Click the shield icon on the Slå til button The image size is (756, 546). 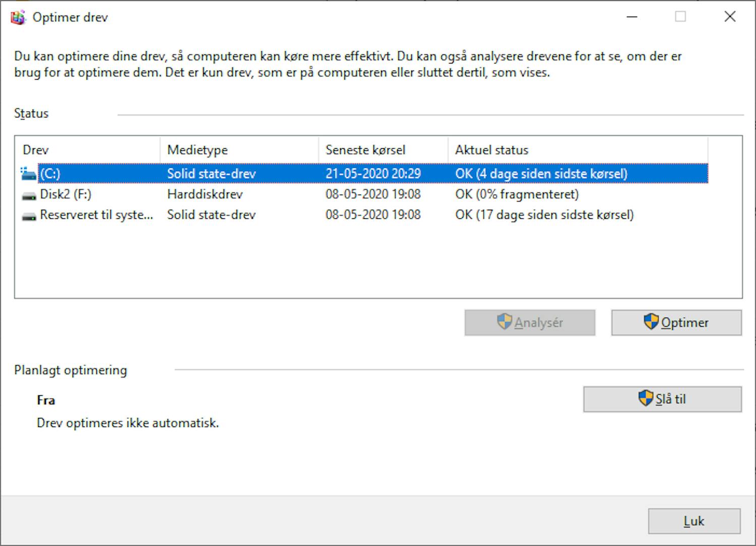point(646,398)
